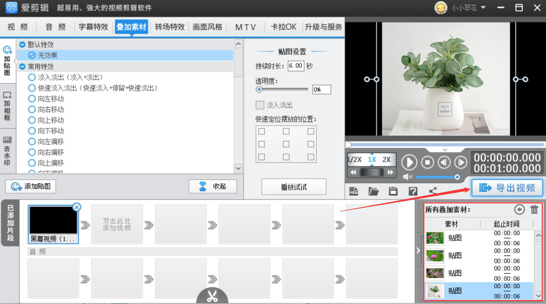The width and height of the screenshot is (546, 304).
Task: Click the share icon
Action: click(433, 191)
